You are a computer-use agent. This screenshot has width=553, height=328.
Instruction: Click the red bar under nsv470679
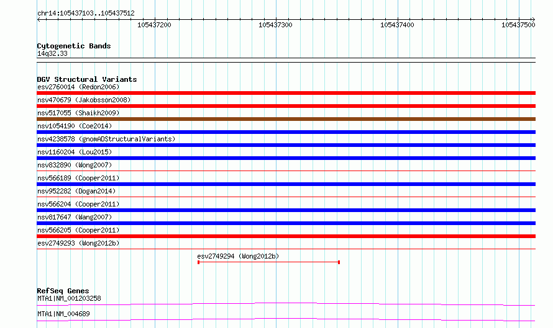(286, 106)
